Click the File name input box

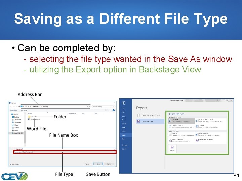pos(69,149)
